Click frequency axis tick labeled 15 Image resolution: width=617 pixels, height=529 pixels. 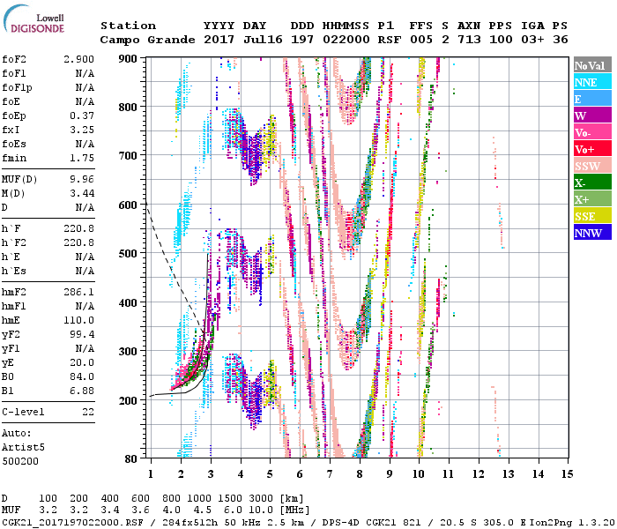tap(567, 473)
